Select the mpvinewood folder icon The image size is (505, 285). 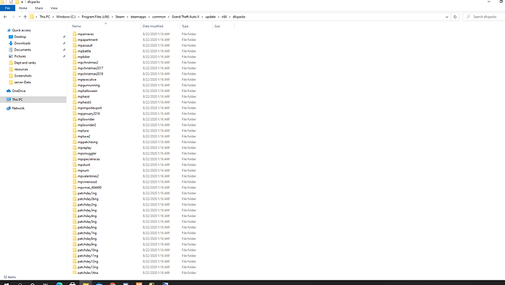point(75,182)
